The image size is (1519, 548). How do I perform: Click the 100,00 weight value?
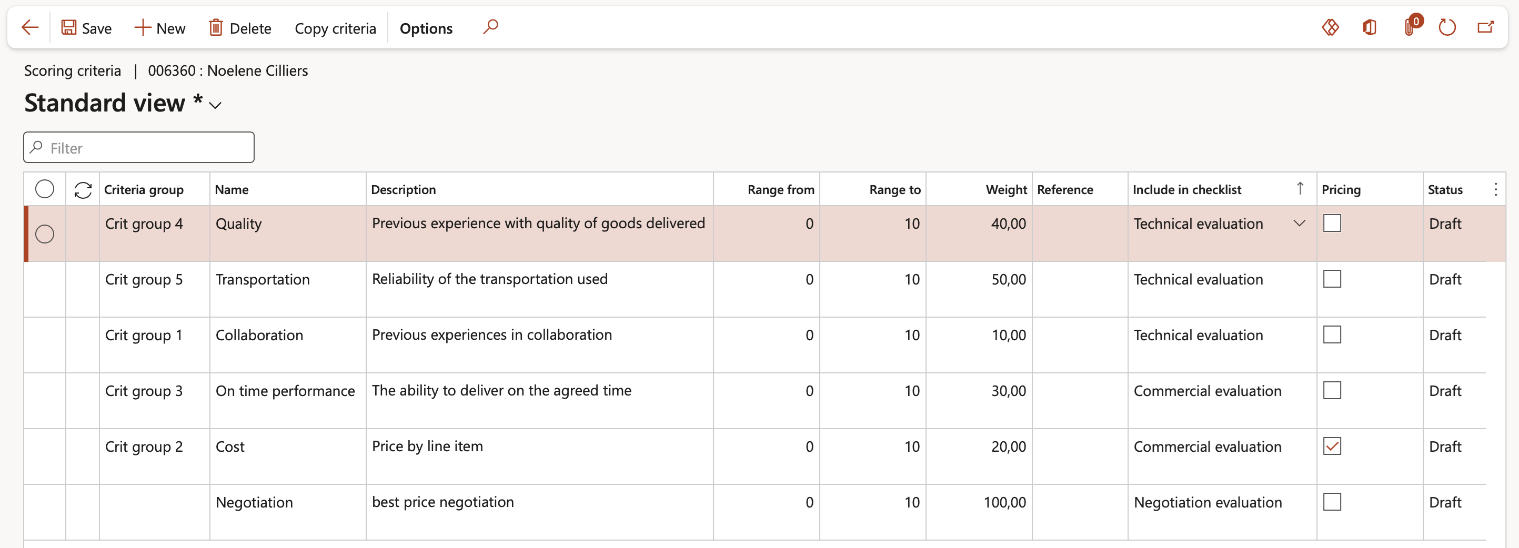click(x=1004, y=502)
